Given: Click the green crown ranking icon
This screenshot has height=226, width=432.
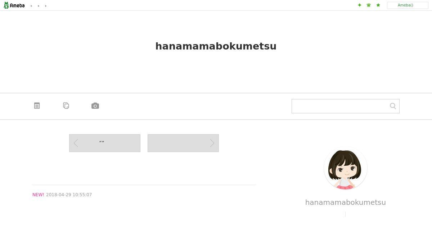Looking at the screenshot, I should tap(369, 5).
